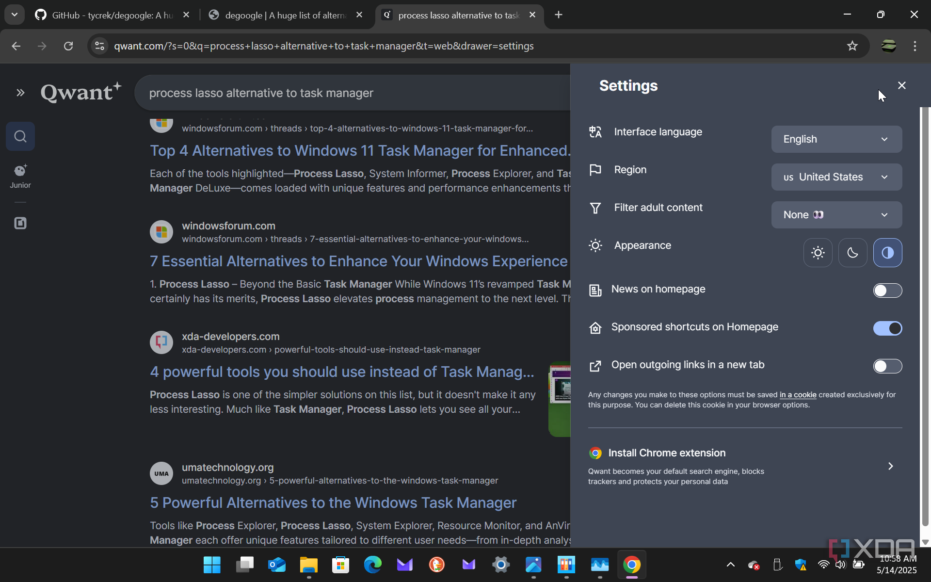The image size is (931, 582).
Task: Go back in browser history
Action: (x=16, y=46)
